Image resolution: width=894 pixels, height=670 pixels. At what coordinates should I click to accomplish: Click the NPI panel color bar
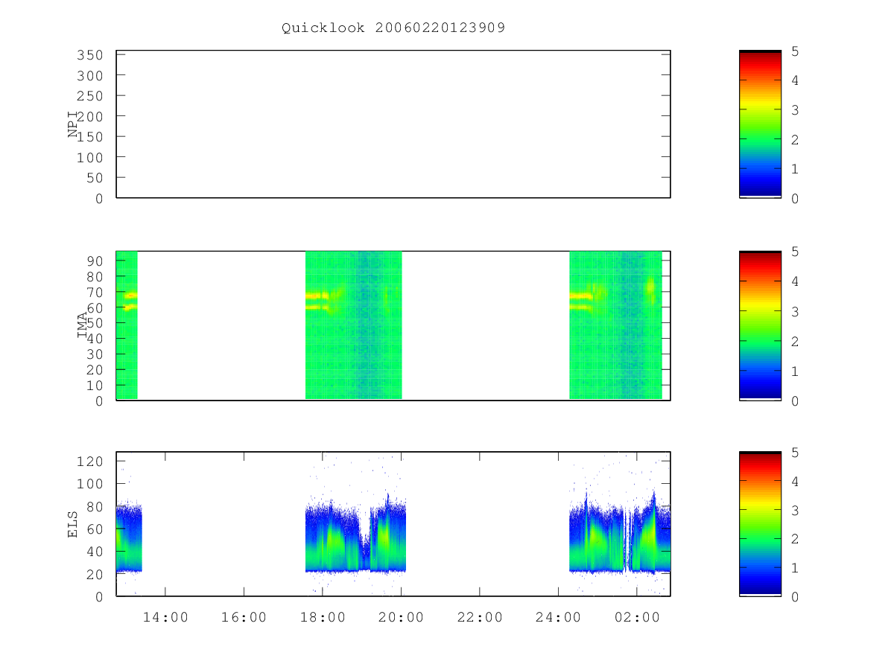pyautogui.click(x=760, y=124)
